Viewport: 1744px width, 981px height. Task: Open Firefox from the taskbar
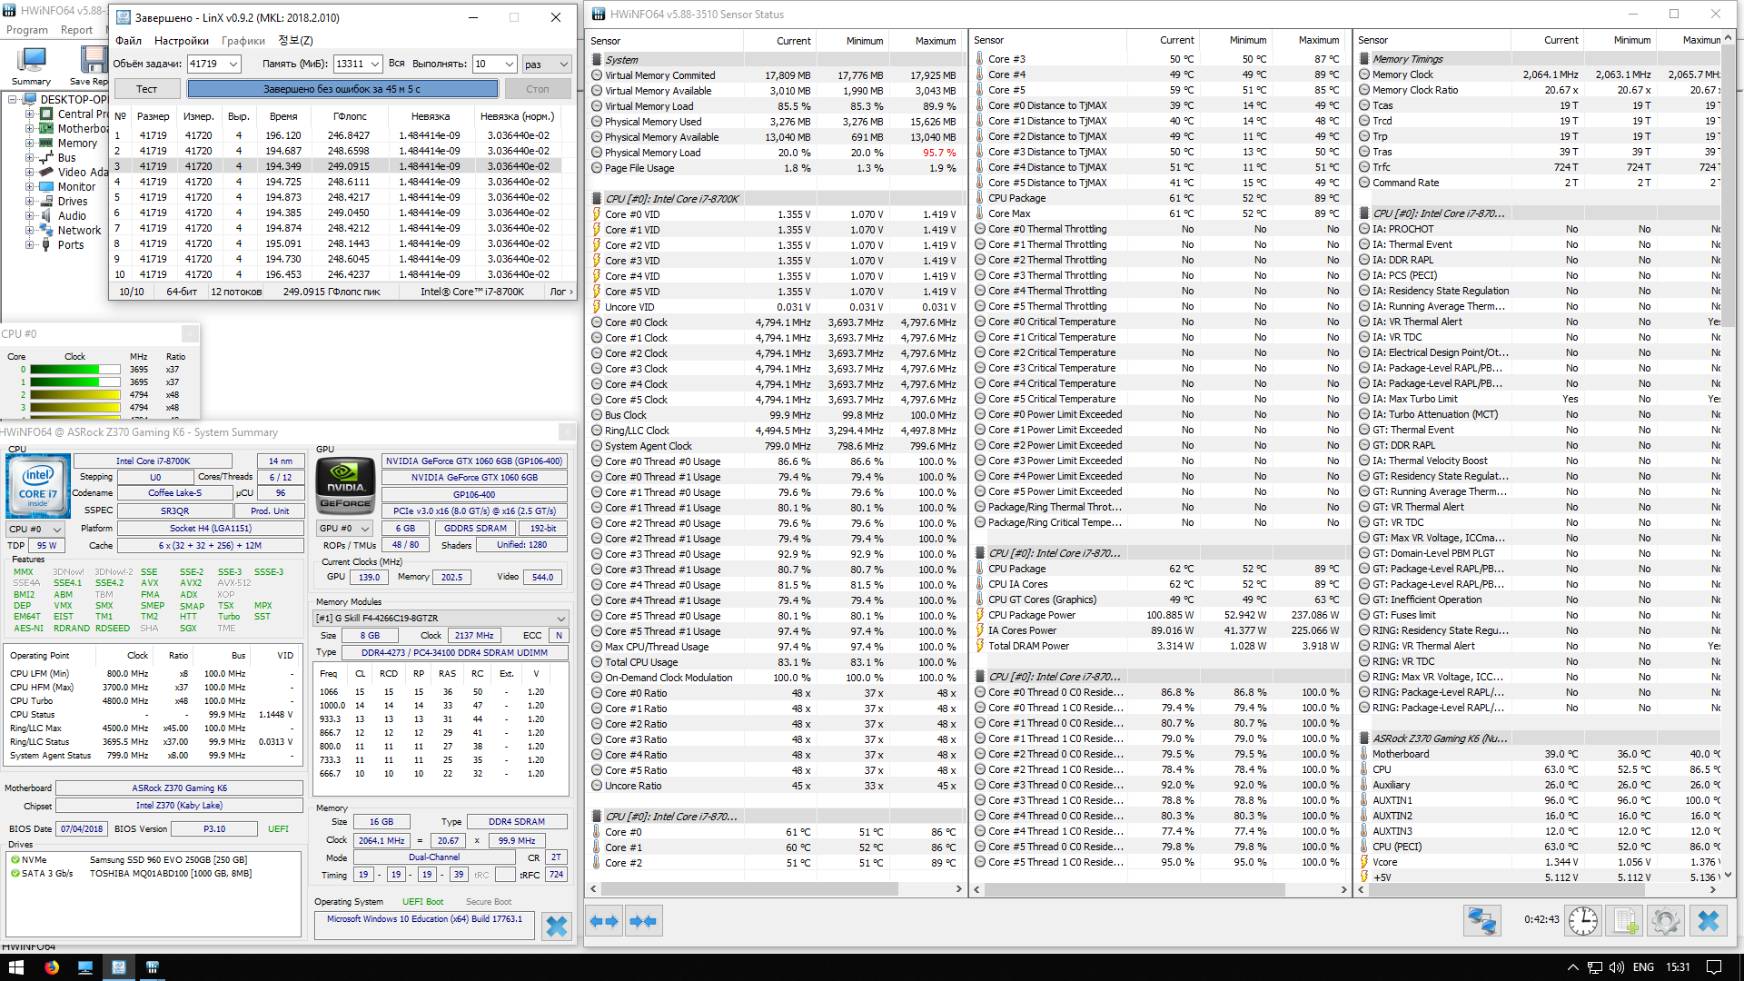pyautogui.click(x=52, y=967)
